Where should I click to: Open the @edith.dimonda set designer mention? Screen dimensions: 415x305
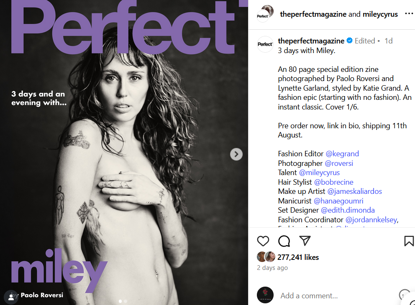pos(348,210)
